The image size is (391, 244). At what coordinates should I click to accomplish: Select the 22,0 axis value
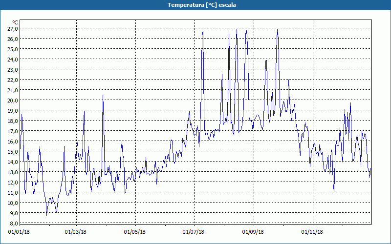13,80
